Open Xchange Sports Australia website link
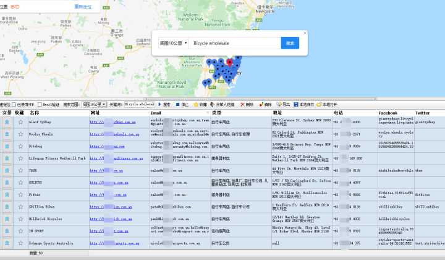The image size is (445, 260). 114,243
